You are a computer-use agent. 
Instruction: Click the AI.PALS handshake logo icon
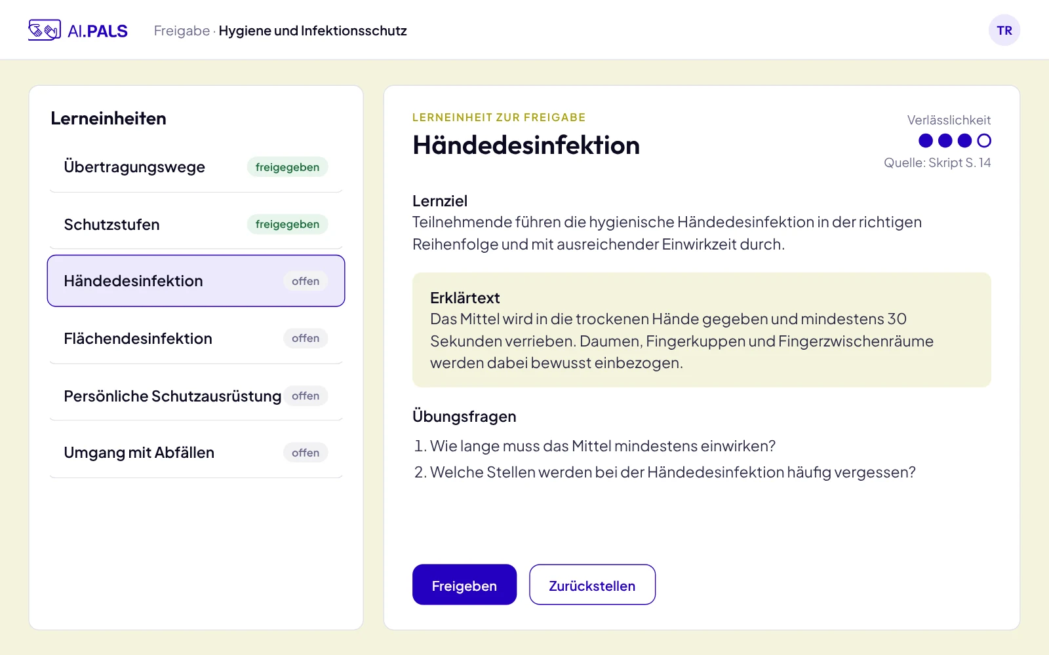click(x=45, y=30)
